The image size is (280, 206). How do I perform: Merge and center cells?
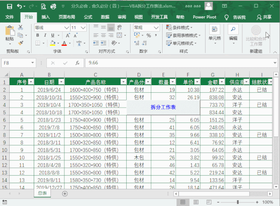tap(119, 35)
